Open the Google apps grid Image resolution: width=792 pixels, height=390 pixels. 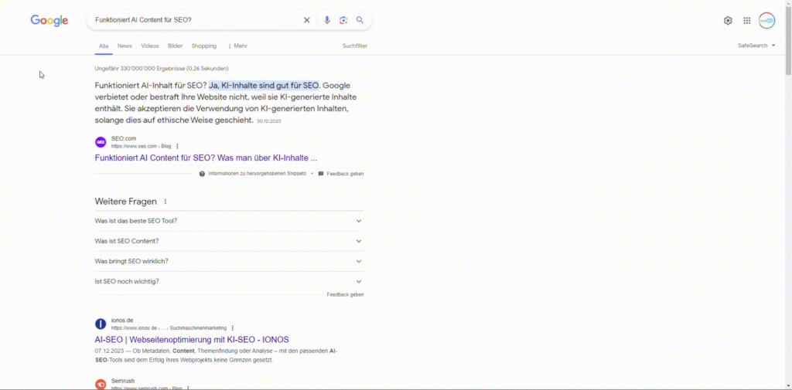(747, 21)
